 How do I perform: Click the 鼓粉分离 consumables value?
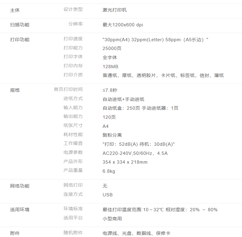tap(112, 135)
